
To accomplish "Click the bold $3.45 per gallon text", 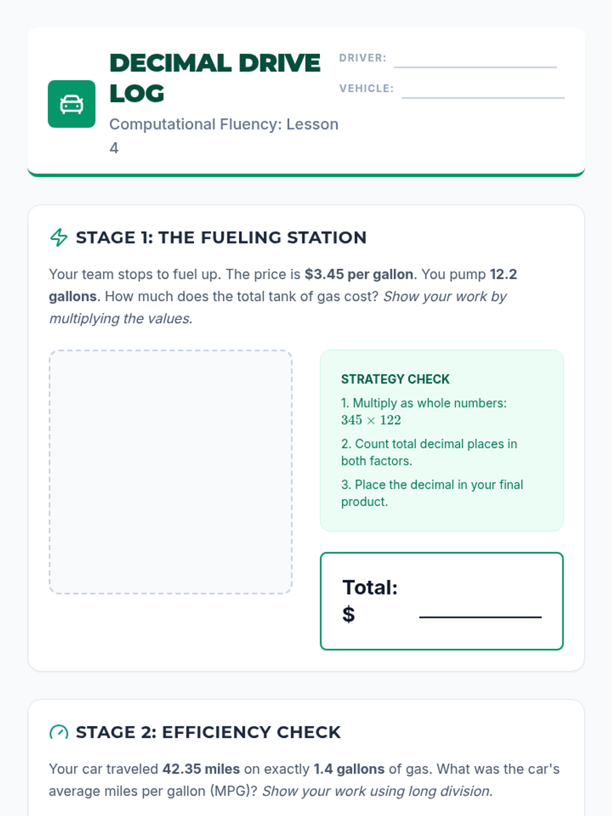I will (359, 274).
